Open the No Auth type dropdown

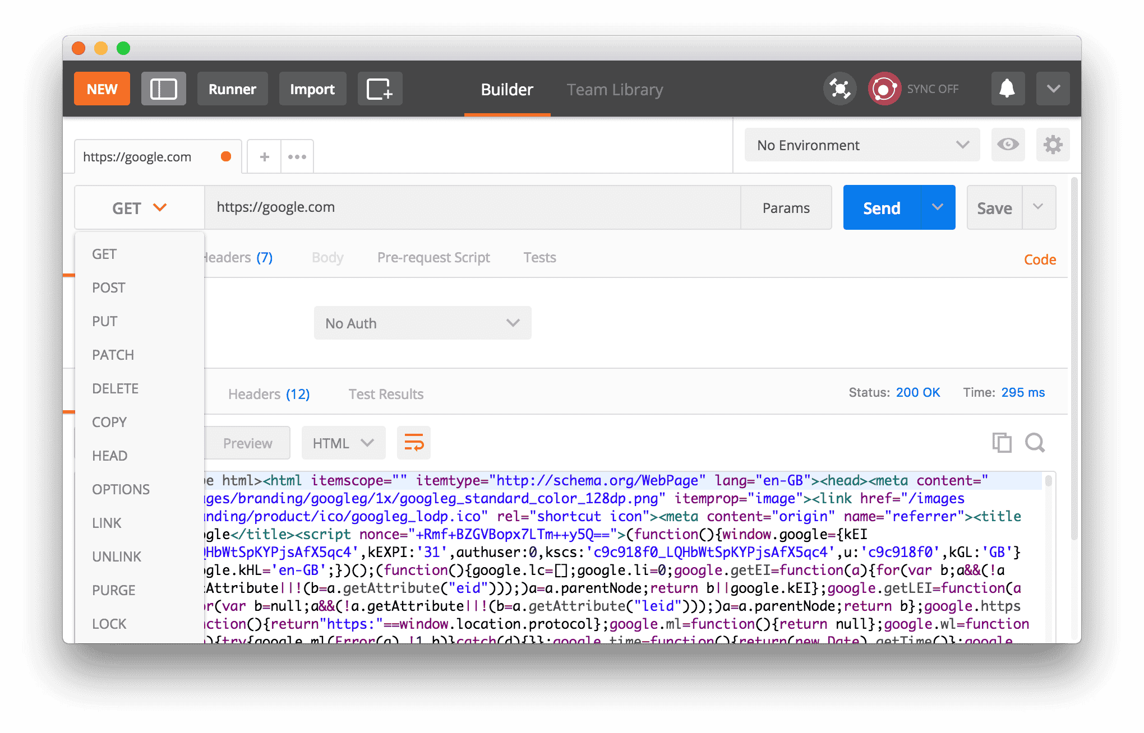[x=422, y=323]
